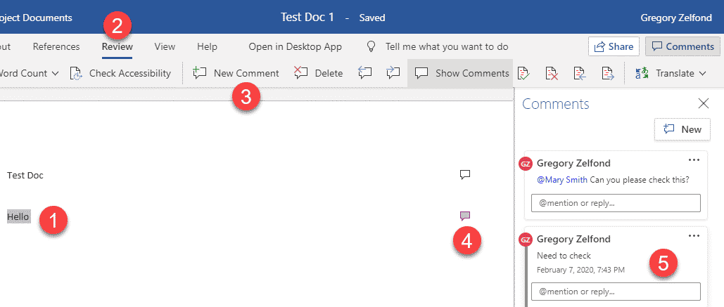
Task: Open the Translate dropdown
Action: (x=671, y=73)
